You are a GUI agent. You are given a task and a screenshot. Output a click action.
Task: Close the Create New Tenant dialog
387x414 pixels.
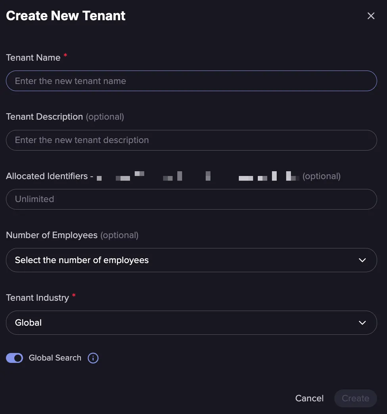(371, 16)
